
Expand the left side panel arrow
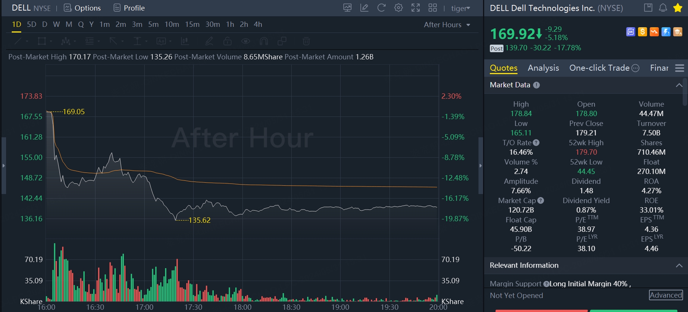(x=4, y=166)
